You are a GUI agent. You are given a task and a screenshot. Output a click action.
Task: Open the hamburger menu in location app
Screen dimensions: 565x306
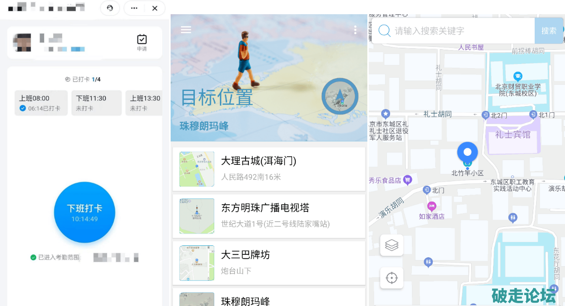click(x=186, y=30)
